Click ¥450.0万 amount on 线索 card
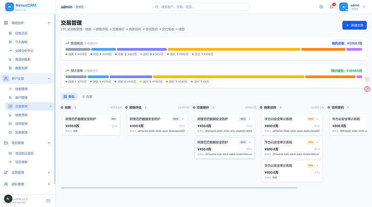The width and height of the screenshot is (372, 207). 72,126
